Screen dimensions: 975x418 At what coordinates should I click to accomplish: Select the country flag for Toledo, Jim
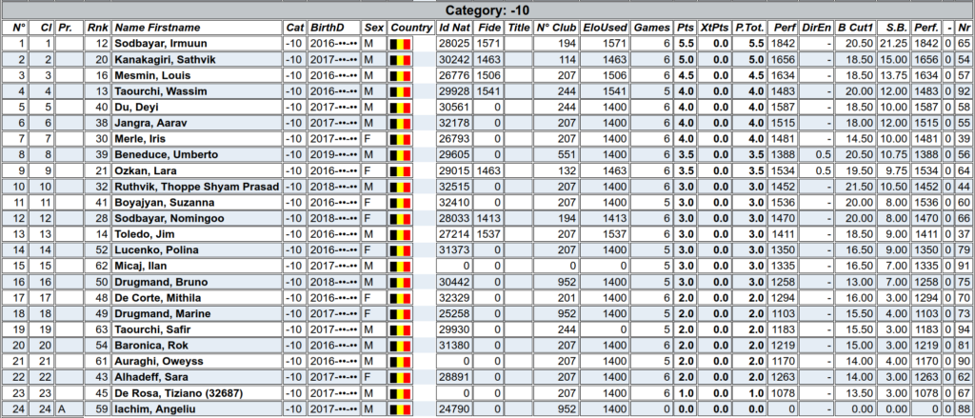click(402, 233)
